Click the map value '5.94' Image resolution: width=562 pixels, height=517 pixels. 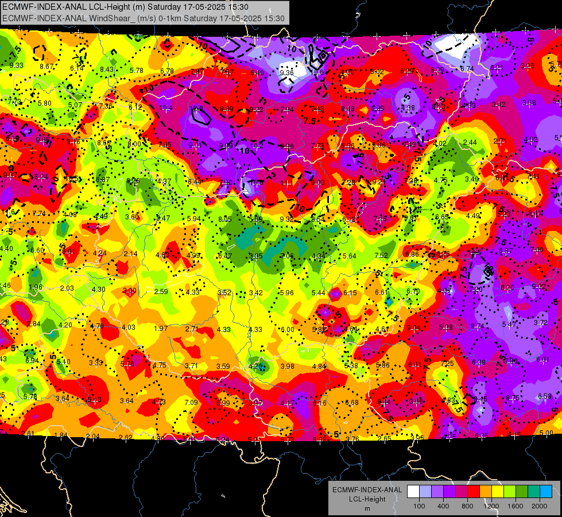pos(194,218)
